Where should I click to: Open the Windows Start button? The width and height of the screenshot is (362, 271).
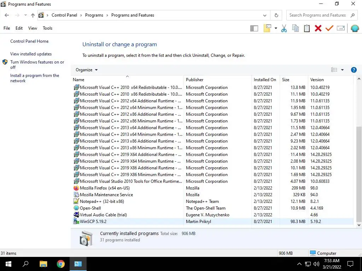8,264
